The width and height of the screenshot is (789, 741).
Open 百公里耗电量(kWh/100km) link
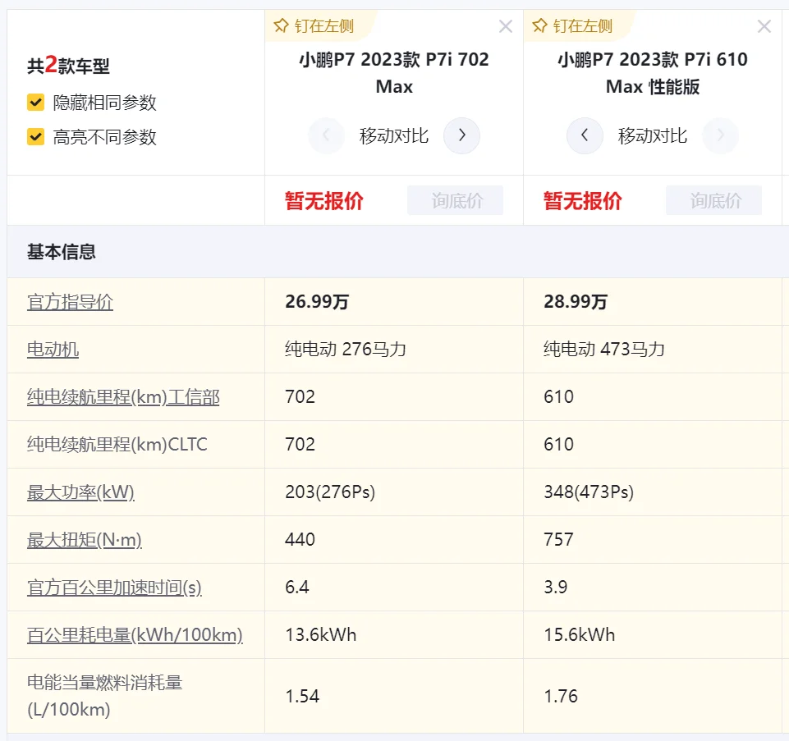[x=135, y=635]
